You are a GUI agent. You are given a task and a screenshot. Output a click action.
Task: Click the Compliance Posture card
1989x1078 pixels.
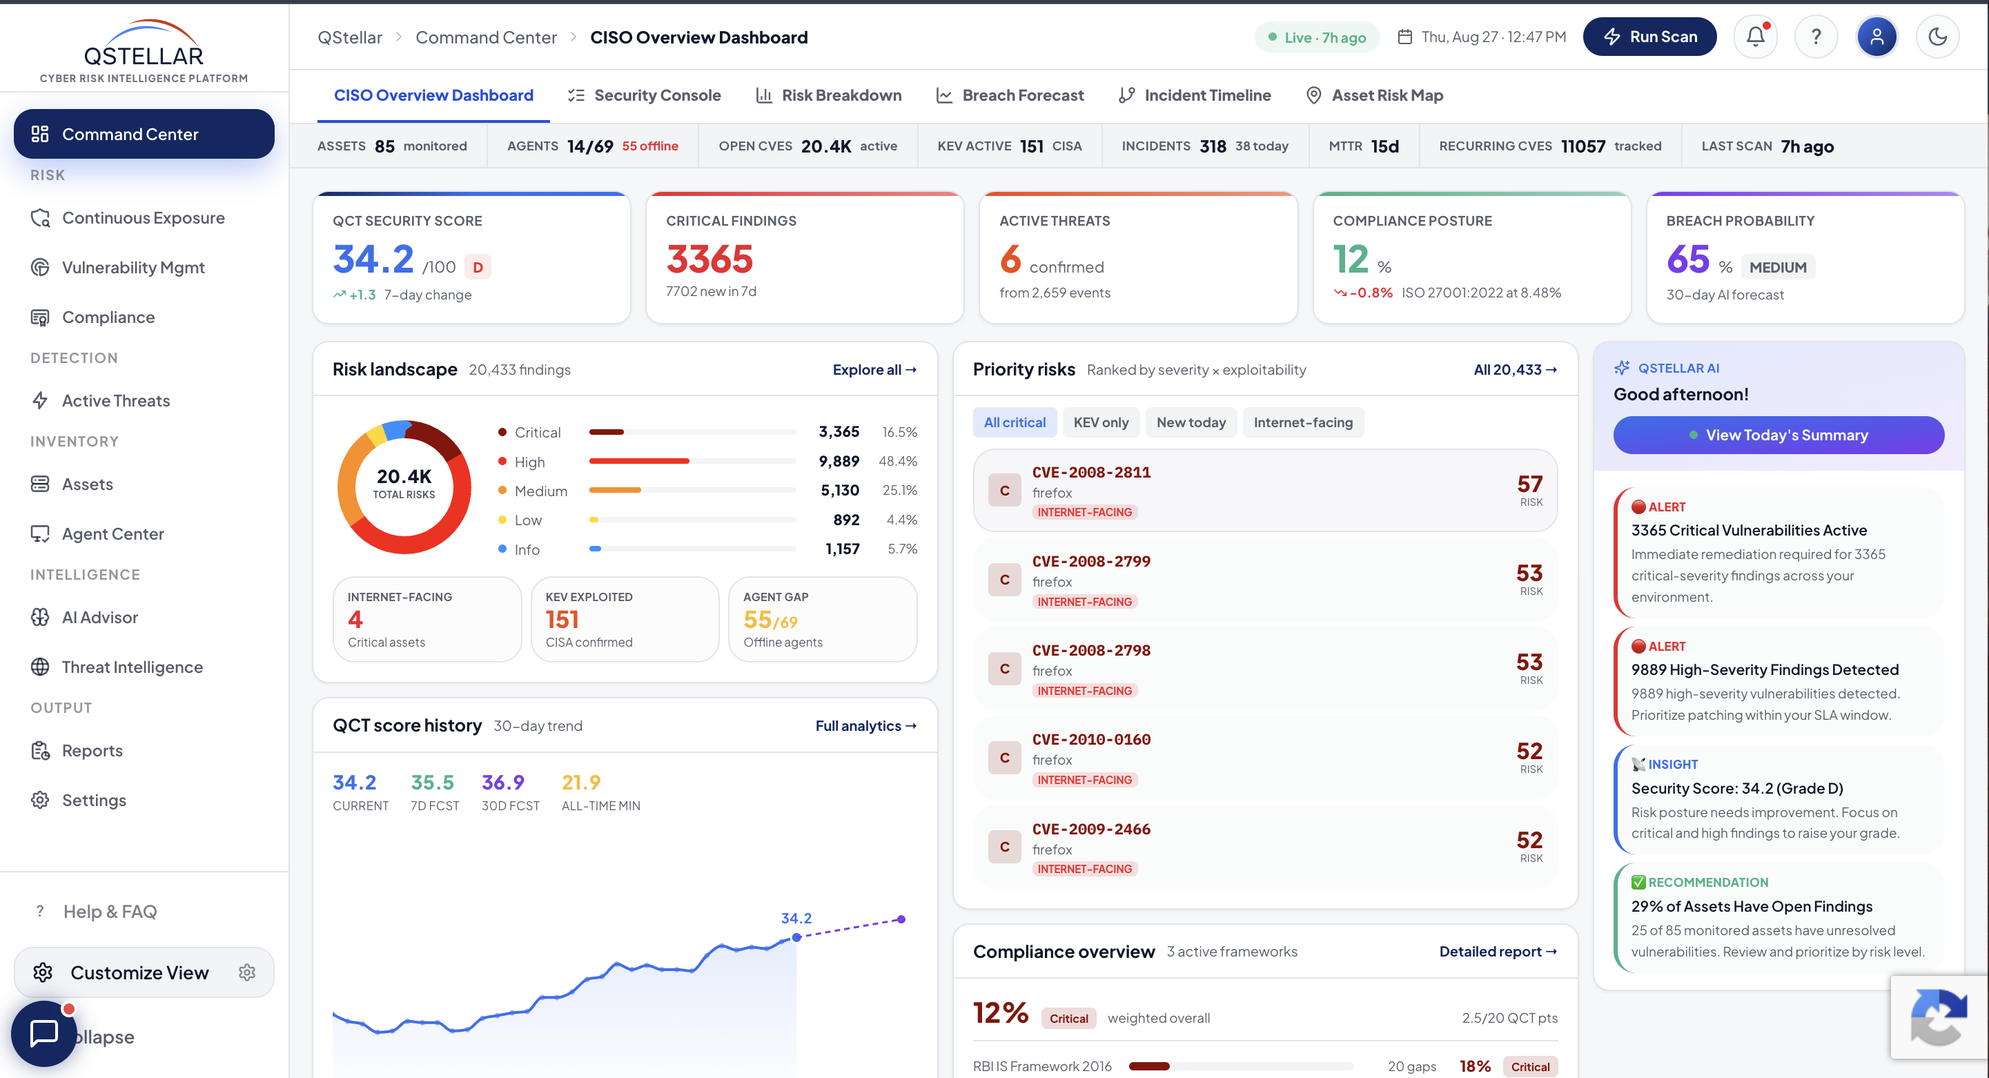pyautogui.click(x=1471, y=257)
